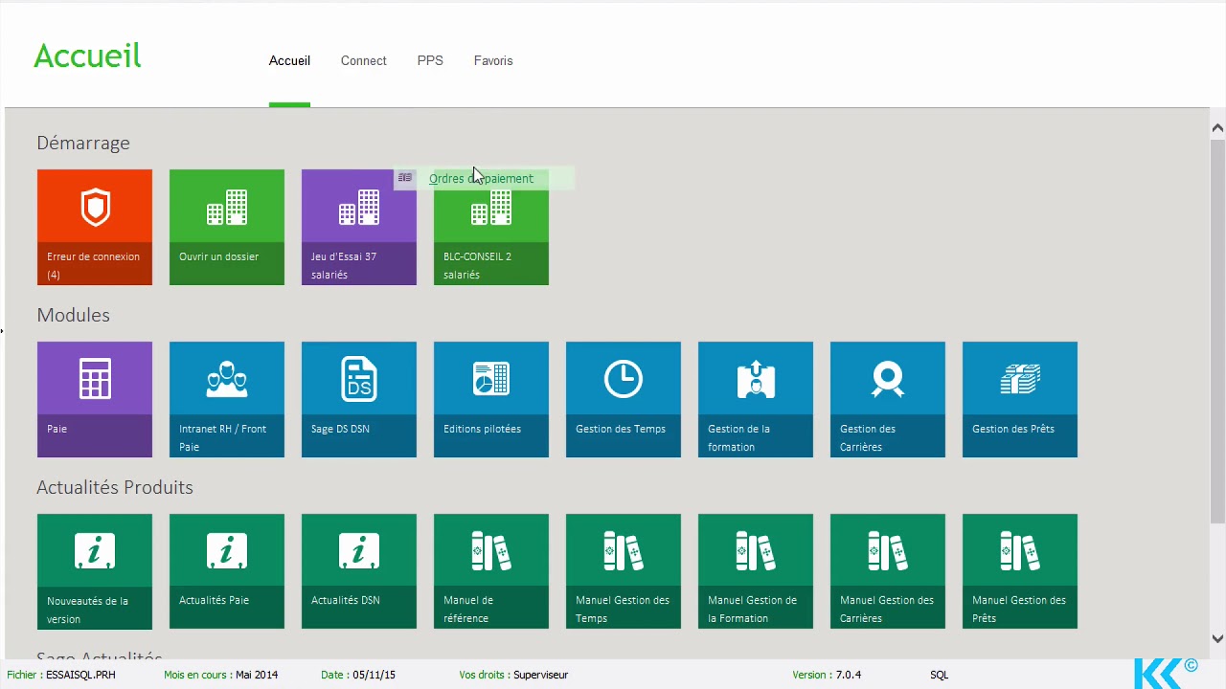This screenshot has height=689, width=1226.
Task: Launch the Gestion des Temps module
Action: tap(624, 399)
